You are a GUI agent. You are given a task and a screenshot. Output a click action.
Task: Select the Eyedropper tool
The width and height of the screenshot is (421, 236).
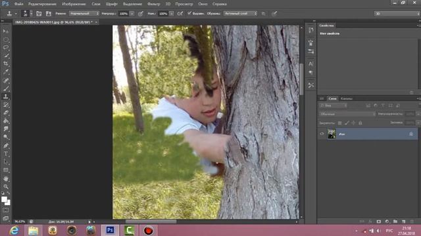tap(6, 71)
